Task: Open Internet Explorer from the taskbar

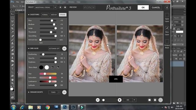Action: point(22,107)
